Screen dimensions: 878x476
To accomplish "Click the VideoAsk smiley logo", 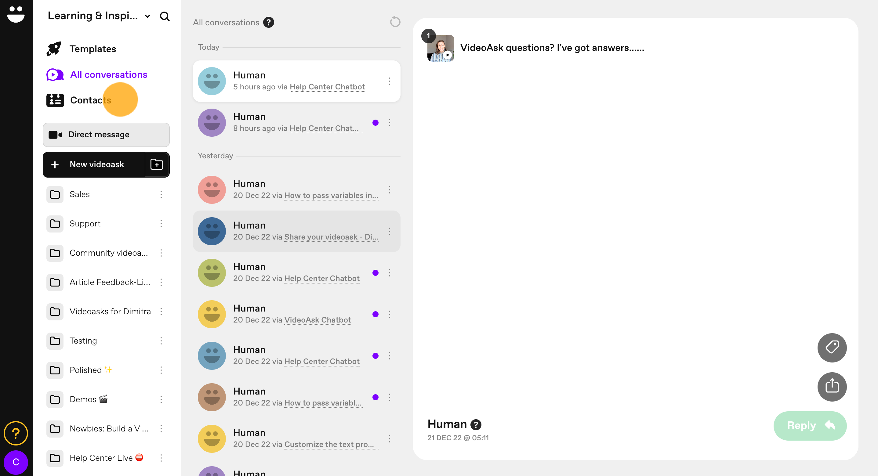I will (x=16, y=14).
